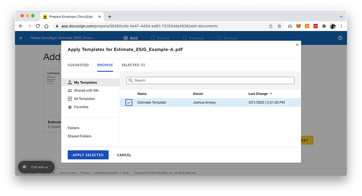Image resolution: width=362 pixels, height=196 pixels.
Task: Open the MetaMask fox extension
Action: coord(298,26)
